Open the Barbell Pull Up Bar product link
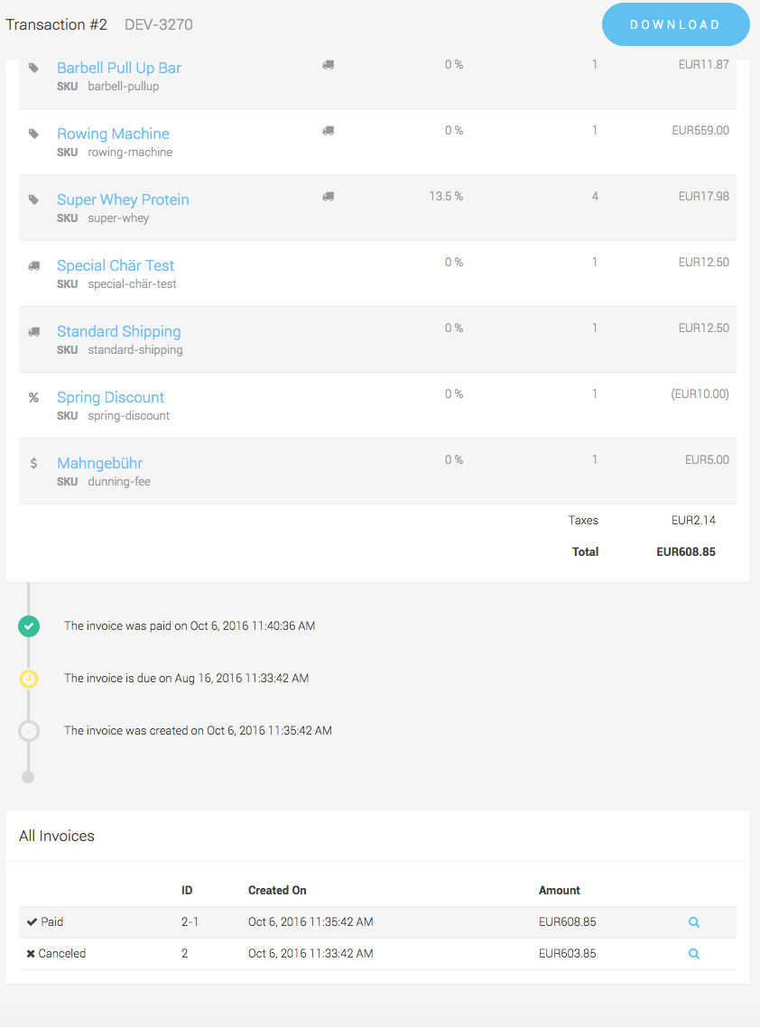 (x=118, y=68)
